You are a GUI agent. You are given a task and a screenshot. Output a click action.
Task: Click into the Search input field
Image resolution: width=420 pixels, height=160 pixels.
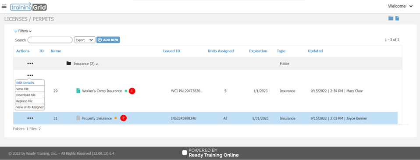point(50,40)
